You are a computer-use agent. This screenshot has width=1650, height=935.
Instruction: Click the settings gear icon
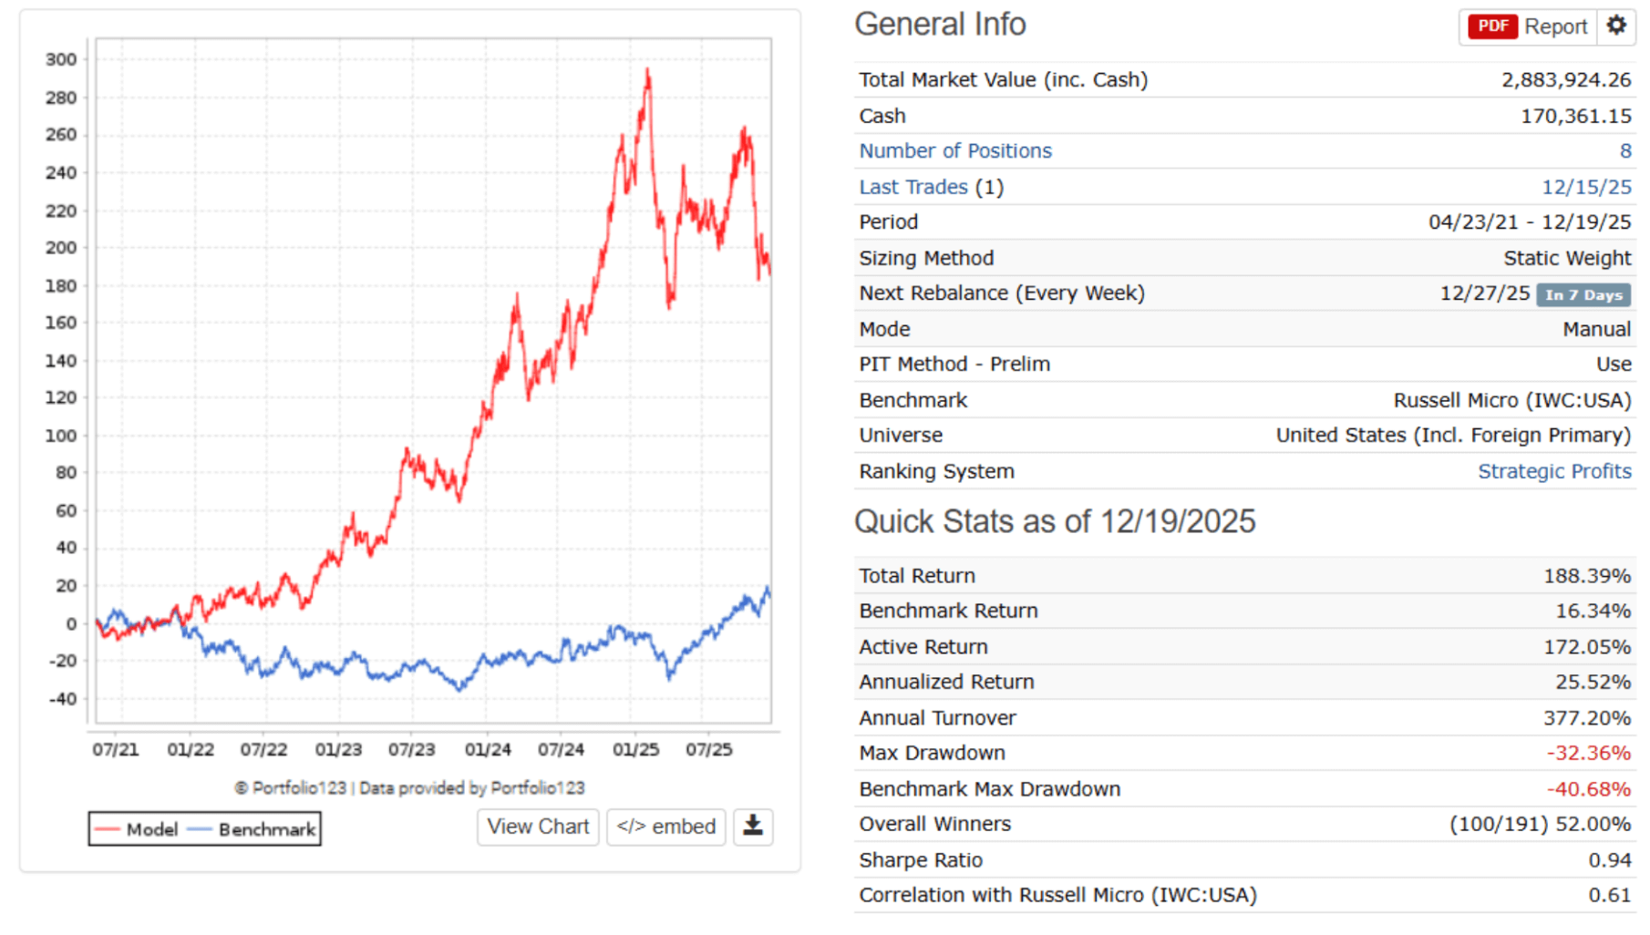click(x=1616, y=26)
